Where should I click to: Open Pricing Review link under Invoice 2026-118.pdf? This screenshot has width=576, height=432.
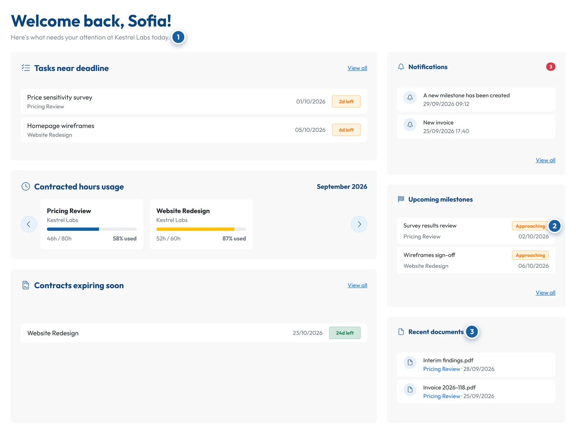441,396
